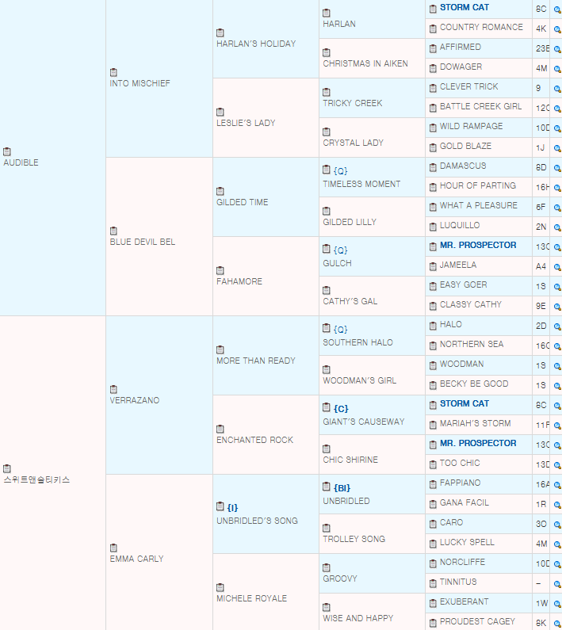The width and height of the screenshot is (562, 630).
Task: Select the WILD RAMPAGE entry
Action: coord(471,126)
